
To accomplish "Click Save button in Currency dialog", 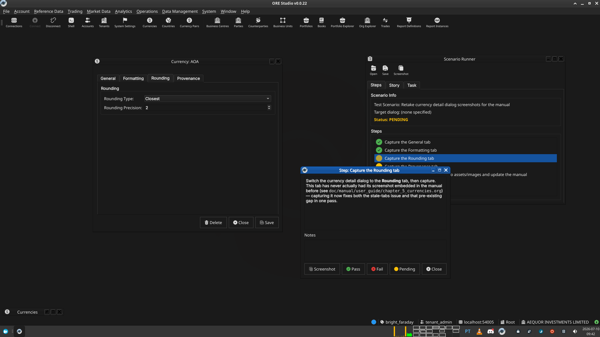I will click(x=267, y=222).
